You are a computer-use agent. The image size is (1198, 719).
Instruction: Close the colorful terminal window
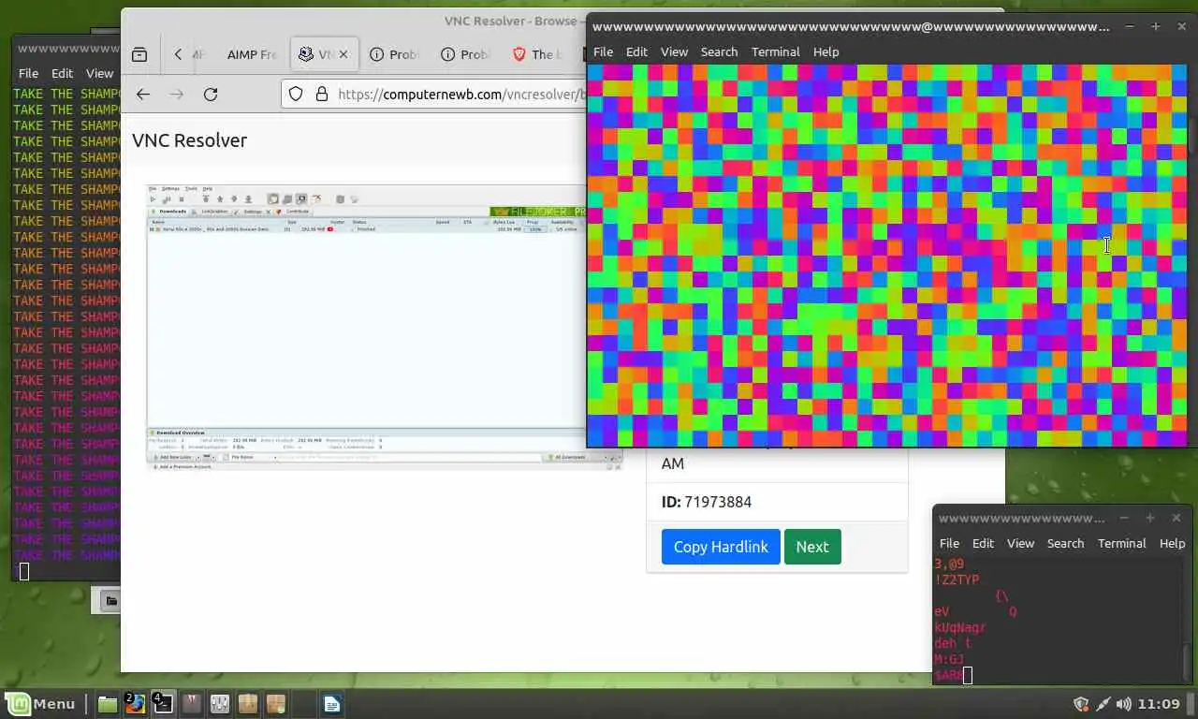tap(1182, 26)
